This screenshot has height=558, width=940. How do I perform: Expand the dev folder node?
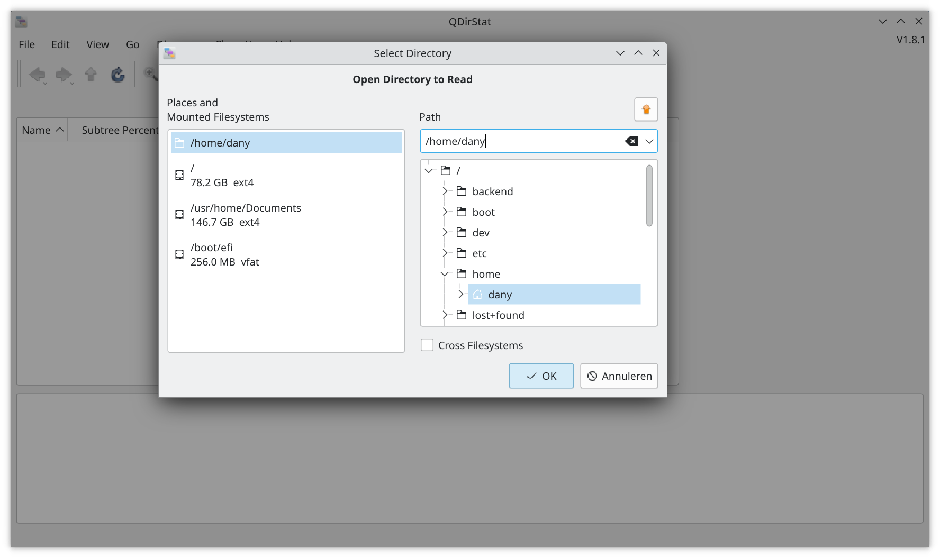point(445,232)
